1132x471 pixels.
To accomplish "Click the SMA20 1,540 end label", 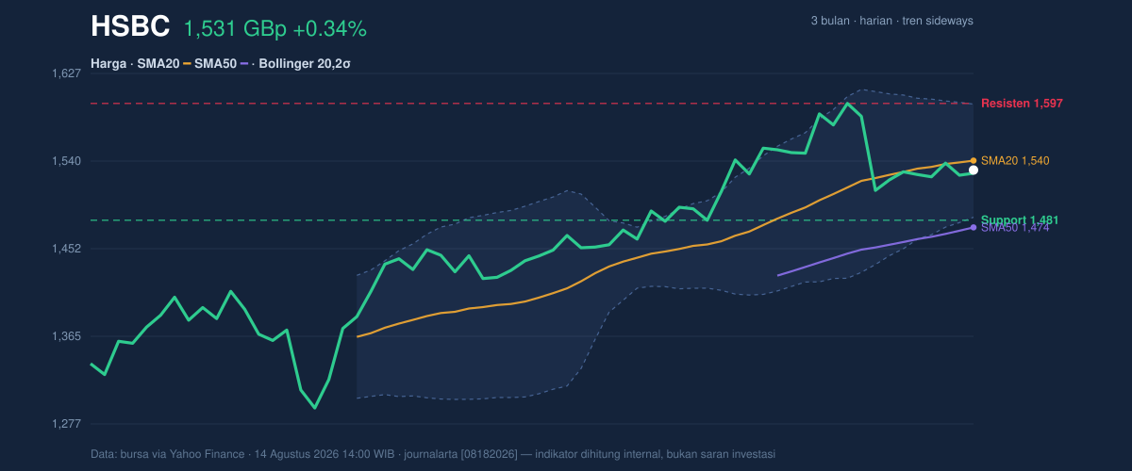I will (1015, 161).
